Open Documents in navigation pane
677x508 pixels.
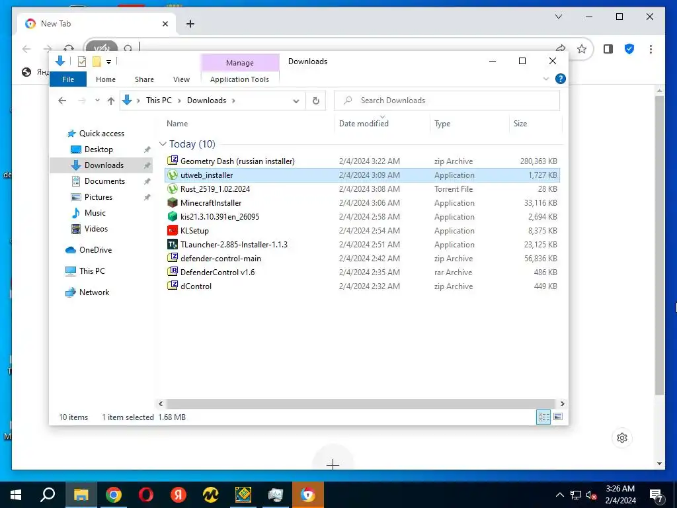[x=104, y=181]
